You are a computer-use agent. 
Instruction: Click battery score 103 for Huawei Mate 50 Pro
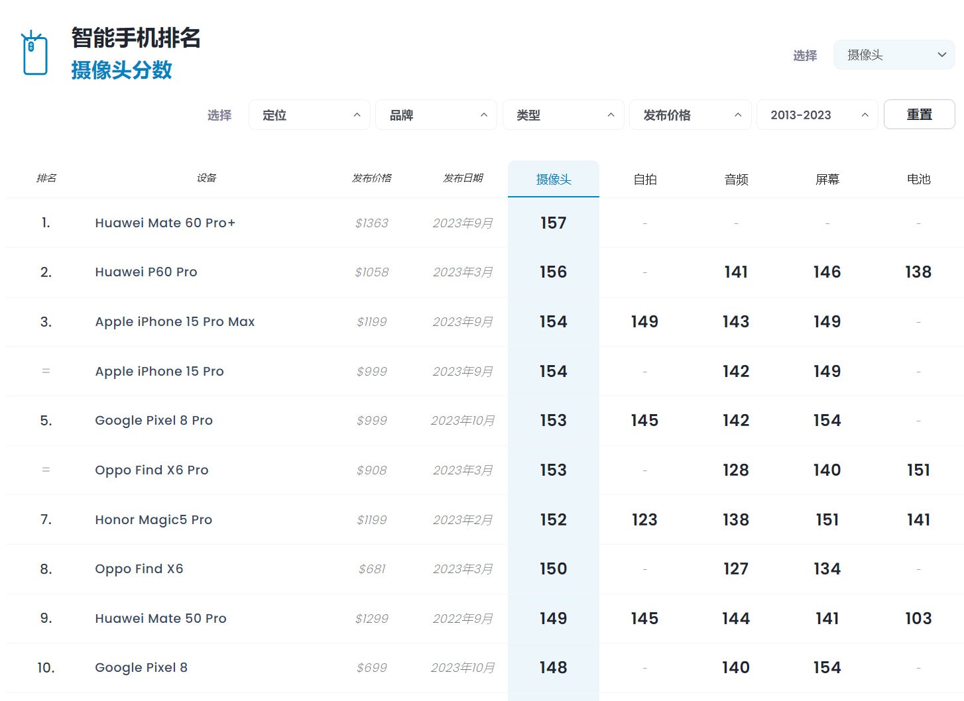click(x=918, y=618)
